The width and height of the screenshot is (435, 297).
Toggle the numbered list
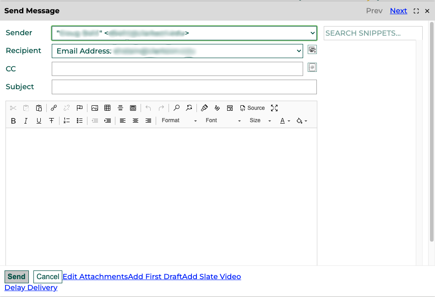66,120
